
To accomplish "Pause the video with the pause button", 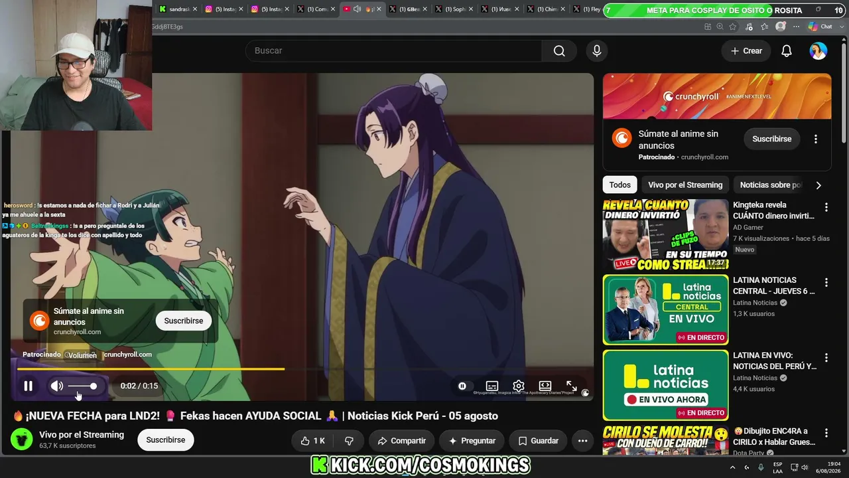I will click(29, 386).
